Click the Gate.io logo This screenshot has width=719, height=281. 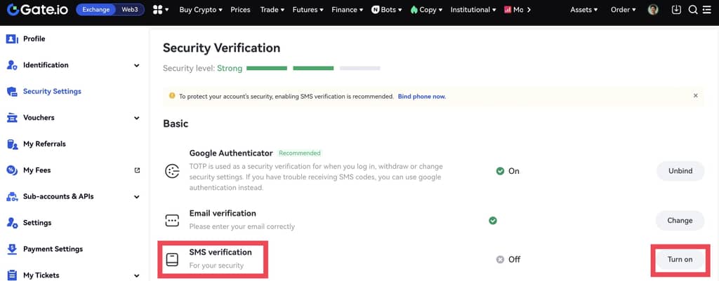pos(37,10)
